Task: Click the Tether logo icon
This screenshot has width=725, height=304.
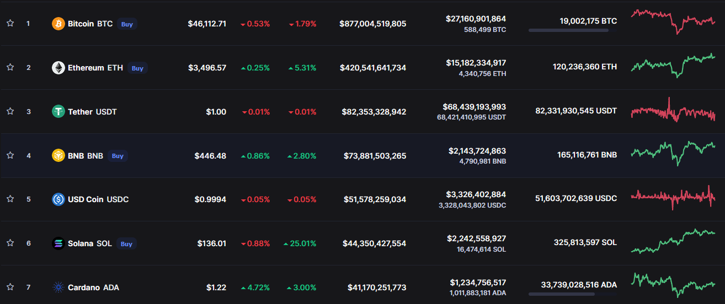Action: (58, 112)
